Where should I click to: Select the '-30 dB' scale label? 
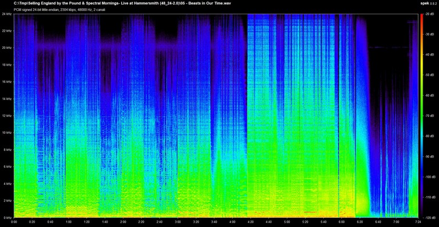tap(429, 34)
